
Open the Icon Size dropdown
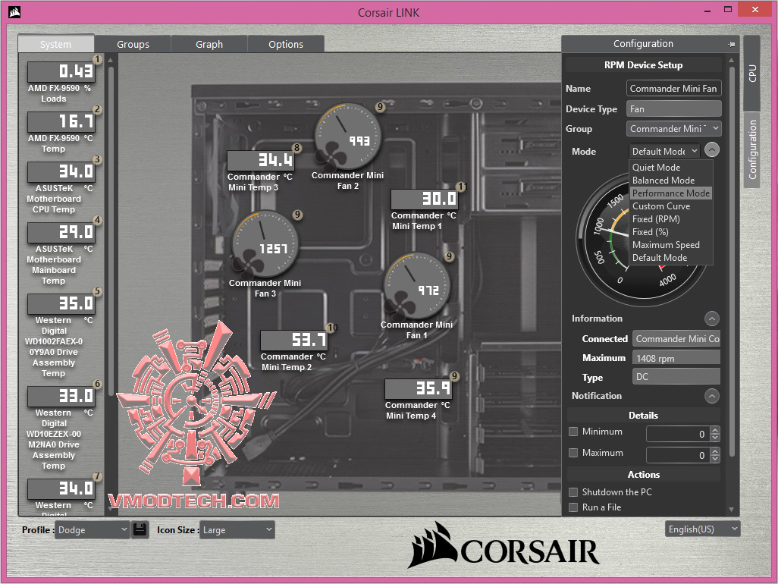click(237, 530)
